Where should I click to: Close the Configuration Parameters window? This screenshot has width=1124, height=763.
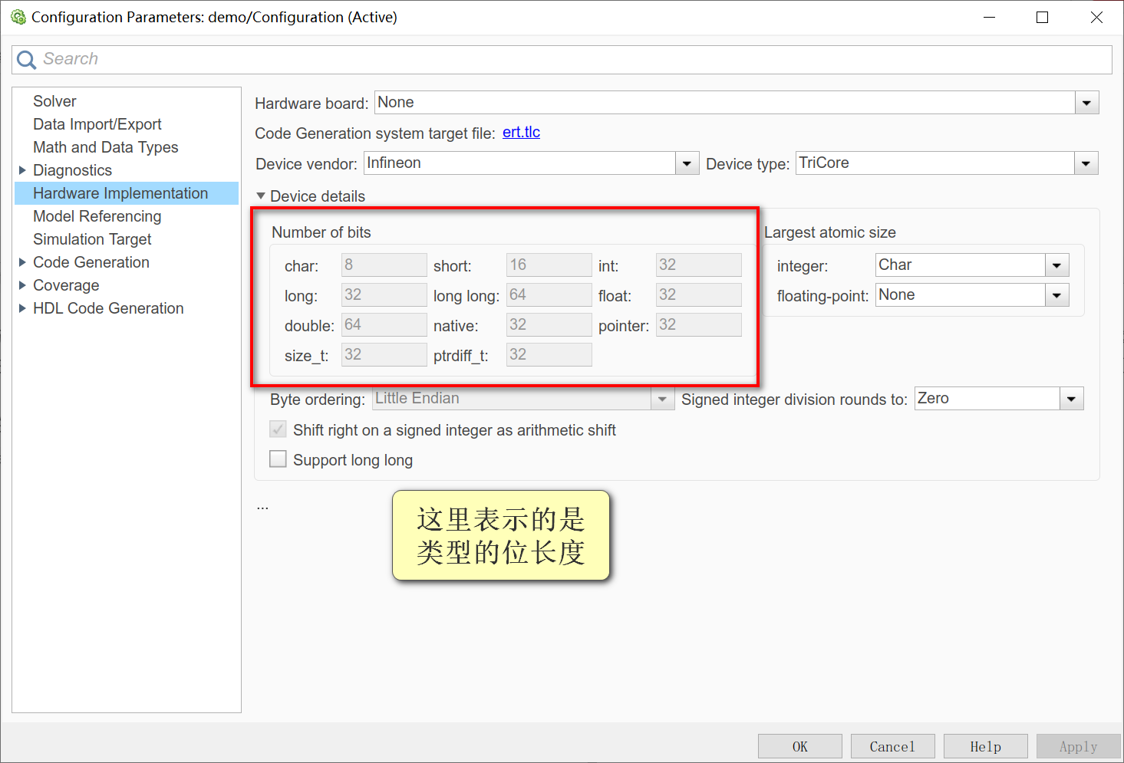(x=1096, y=17)
